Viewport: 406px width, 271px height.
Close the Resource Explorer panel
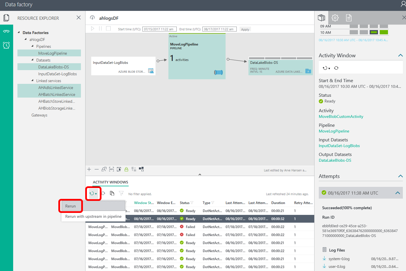(79, 18)
